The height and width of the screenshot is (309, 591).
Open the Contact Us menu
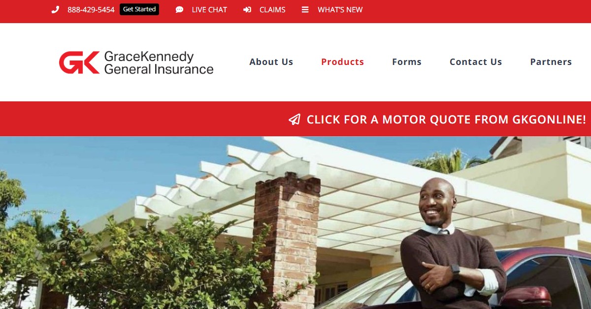[x=476, y=62]
